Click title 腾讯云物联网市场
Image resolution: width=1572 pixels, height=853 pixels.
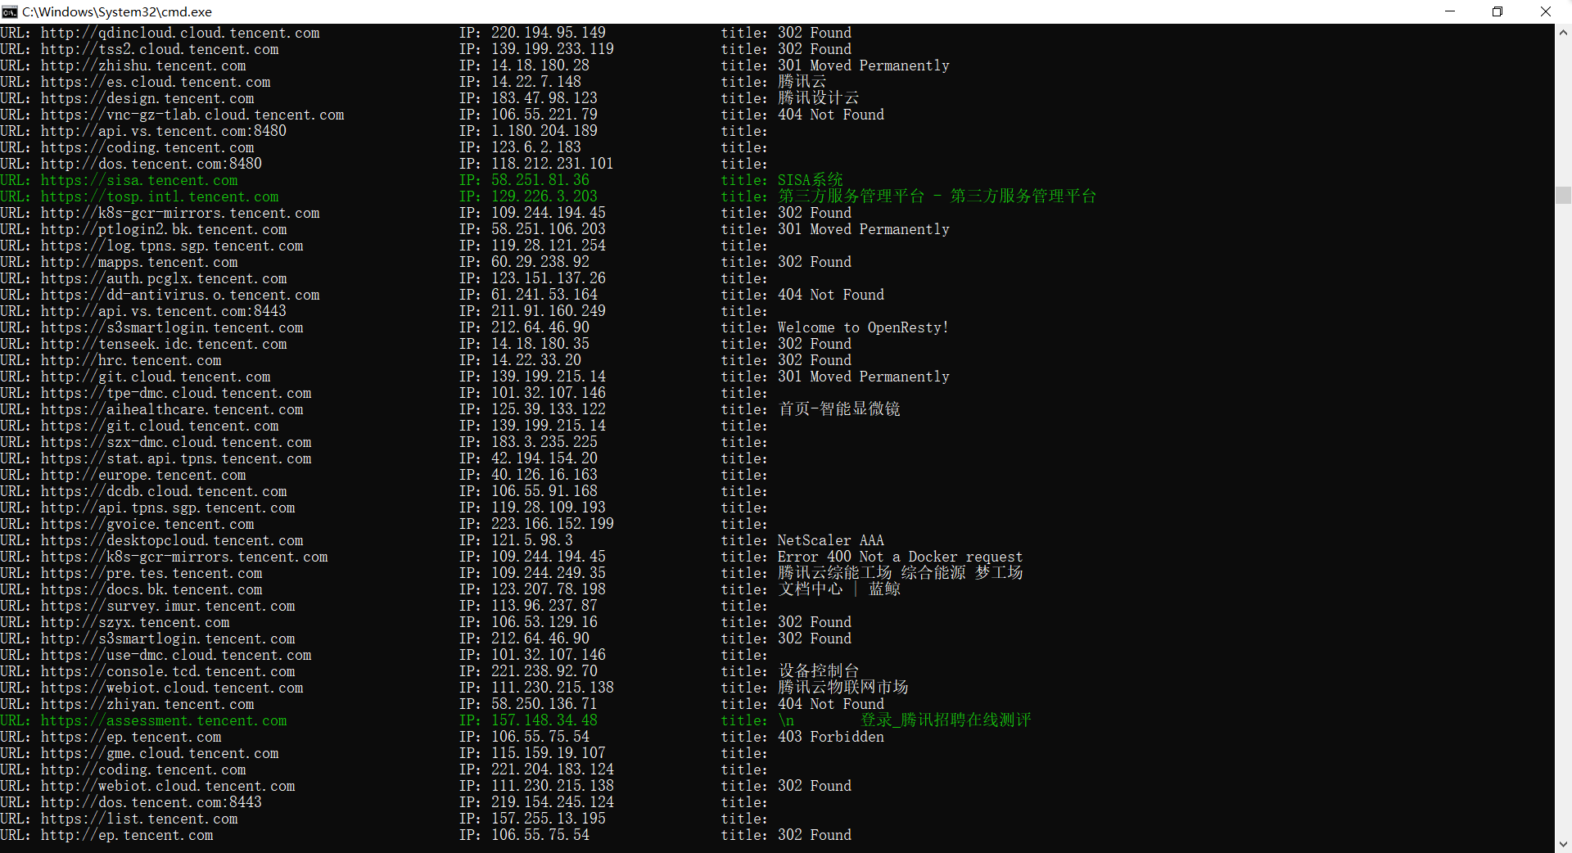coord(843,688)
